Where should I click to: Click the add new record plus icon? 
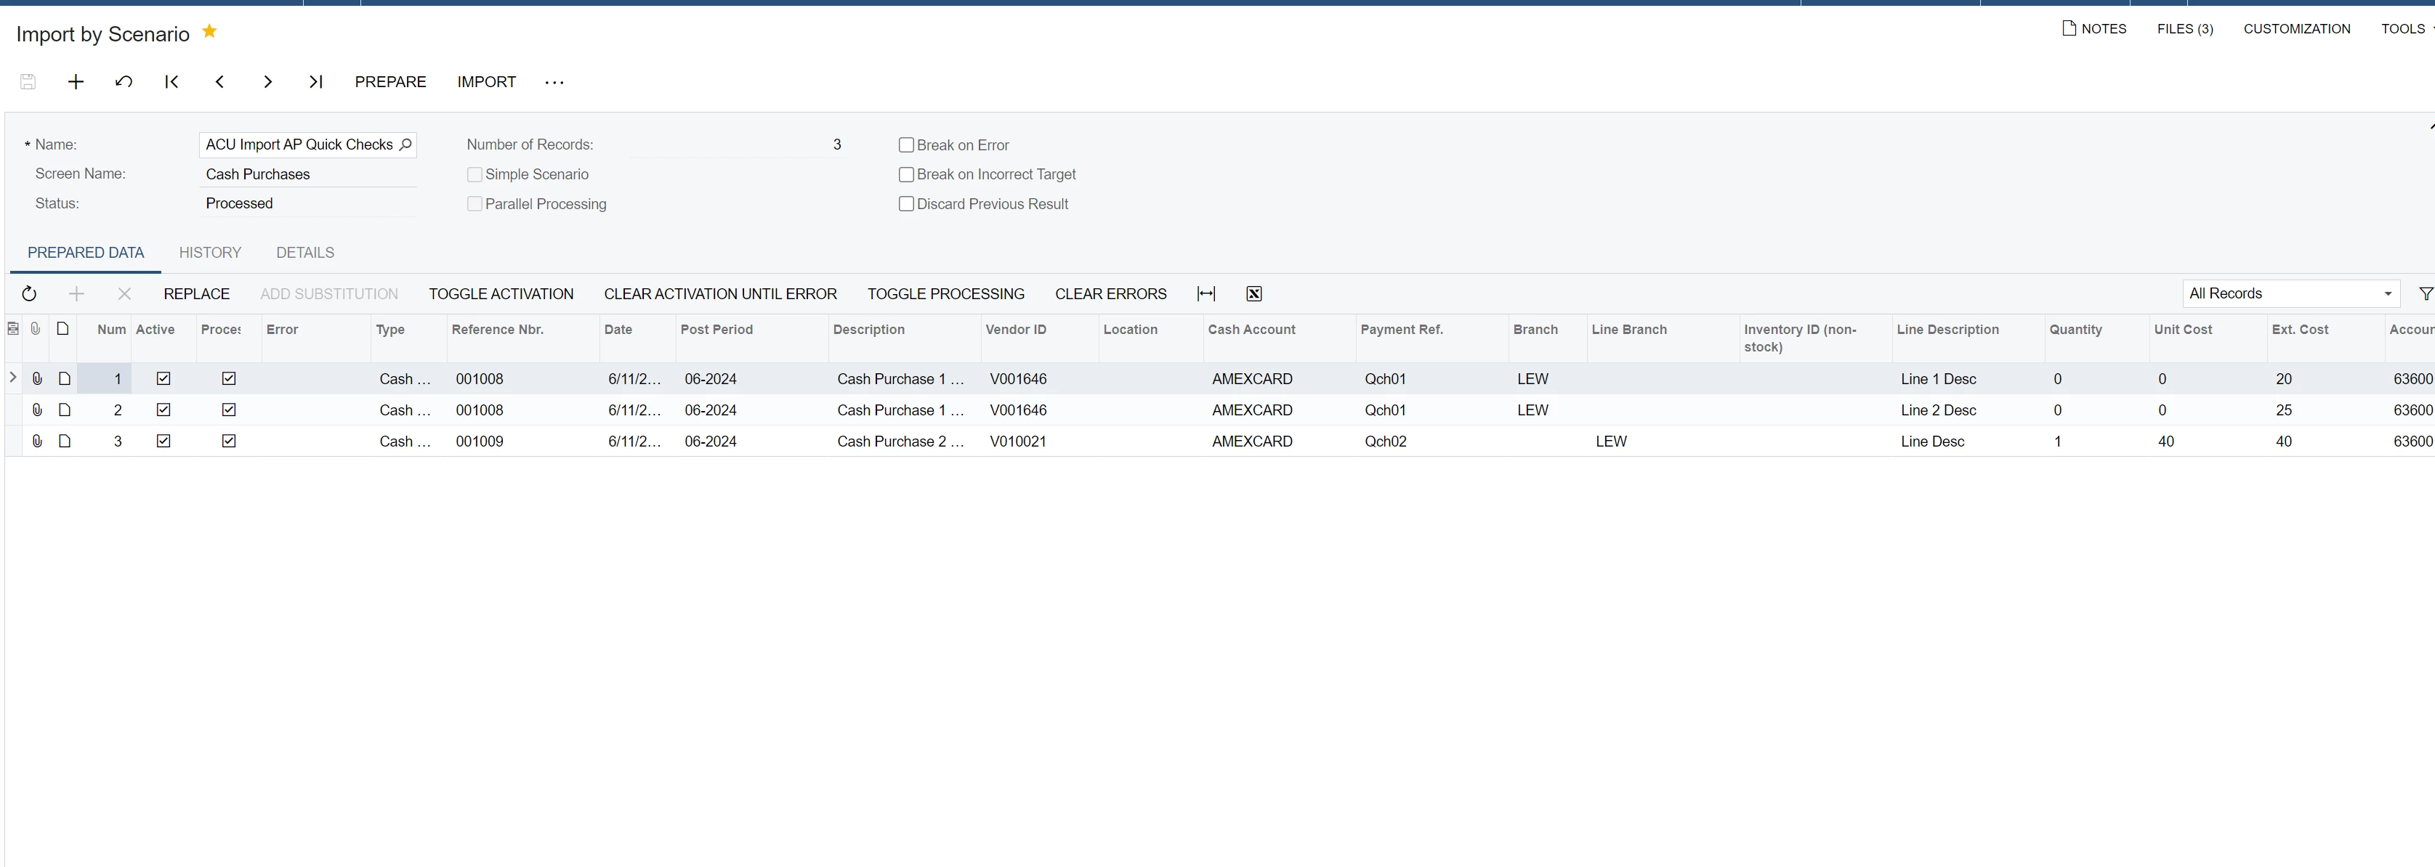pos(76,82)
